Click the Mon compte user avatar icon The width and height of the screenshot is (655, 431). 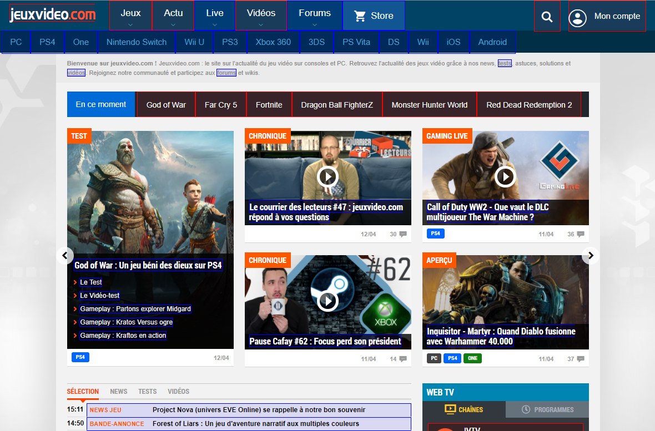(577, 18)
